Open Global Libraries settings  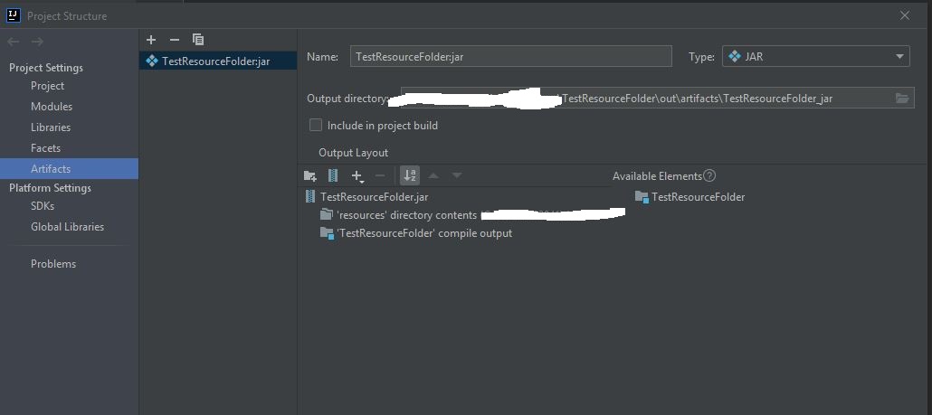pyautogui.click(x=67, y=227)
